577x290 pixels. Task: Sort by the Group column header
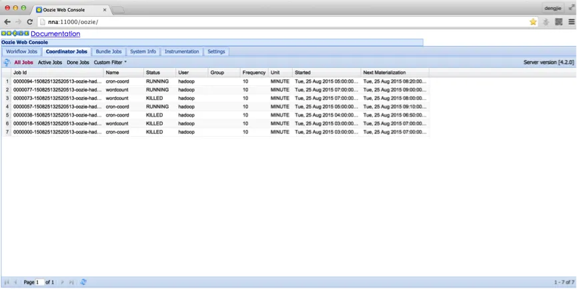[224, 73]
